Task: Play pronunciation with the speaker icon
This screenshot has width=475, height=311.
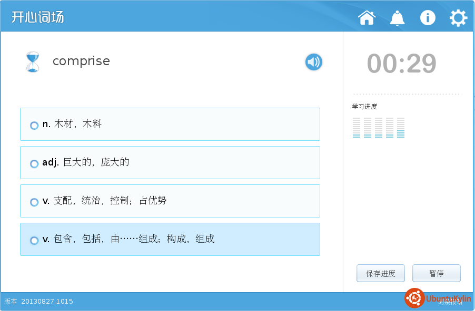Action: pyautogui.click(x=314, y=62)
